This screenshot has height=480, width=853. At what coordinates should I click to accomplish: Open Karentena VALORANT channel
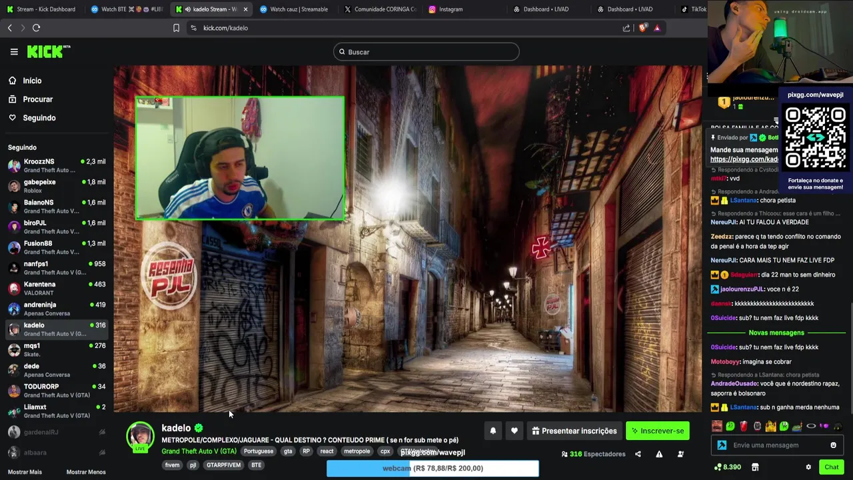click(57, 288)
